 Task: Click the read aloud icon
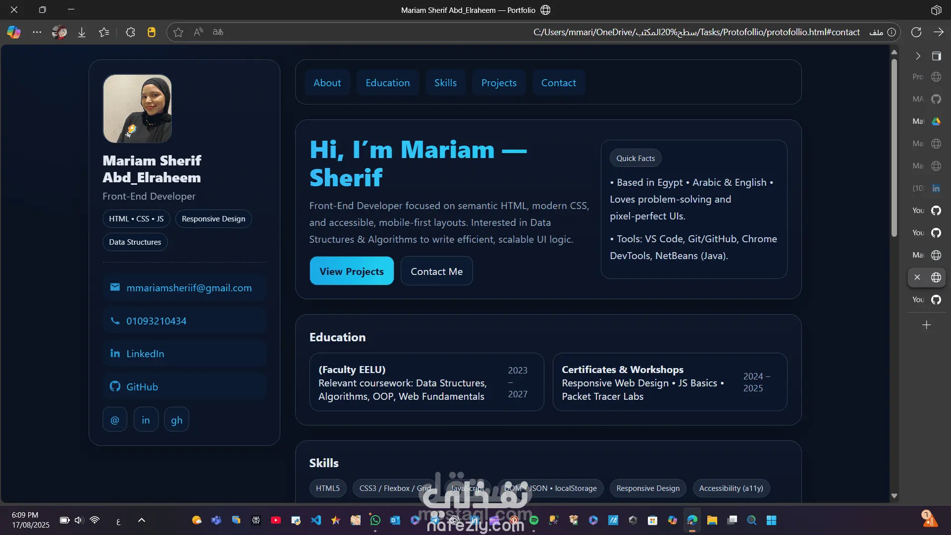click(198, 32)
